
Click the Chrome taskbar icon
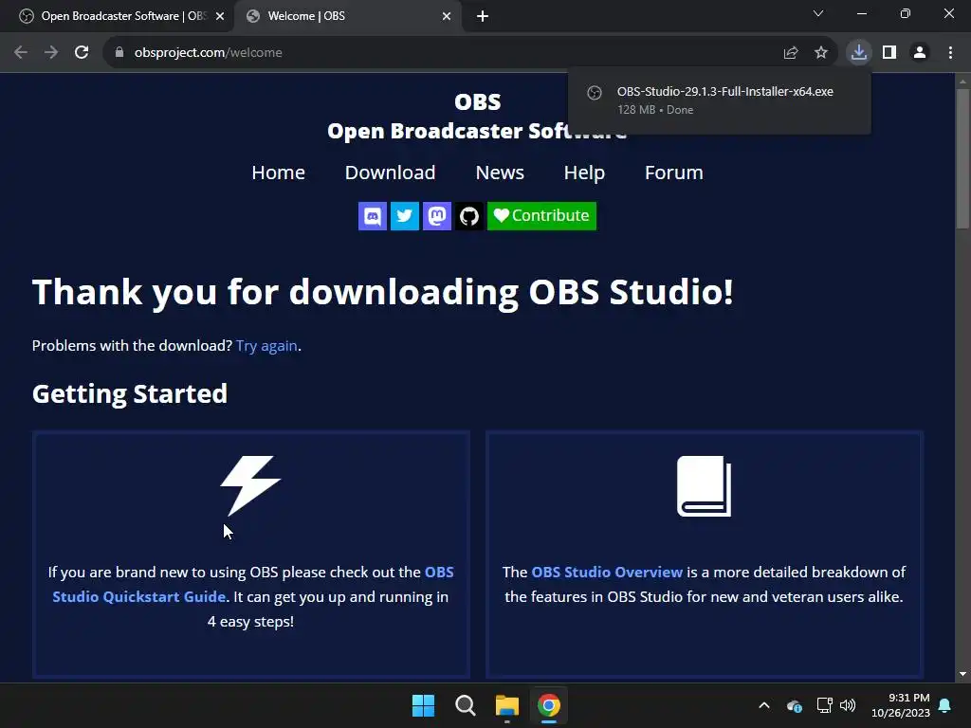point(549,705)
